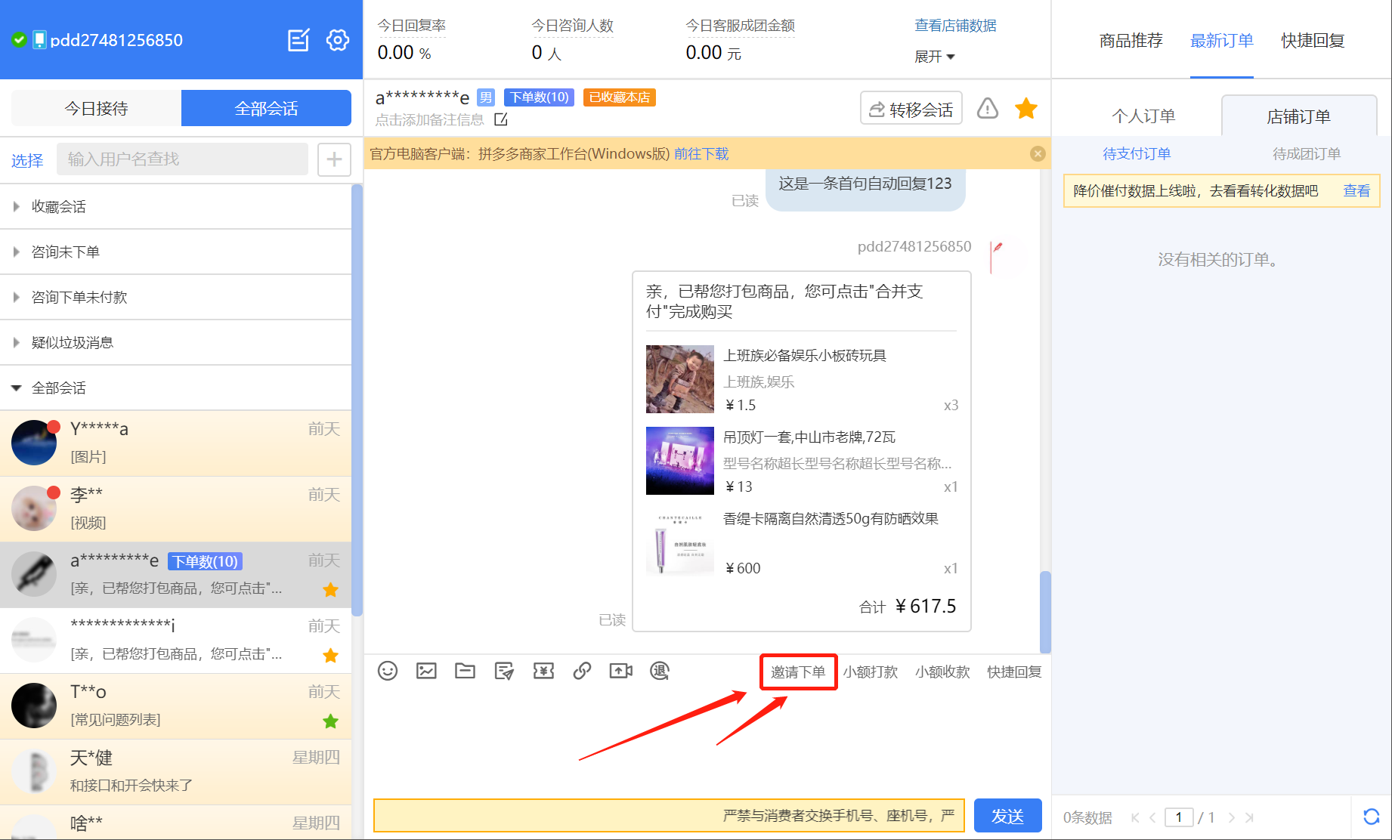This screenshot has height=840, width=1392.
Task: Open the compose note icon in header
Action: coord(299,40)
